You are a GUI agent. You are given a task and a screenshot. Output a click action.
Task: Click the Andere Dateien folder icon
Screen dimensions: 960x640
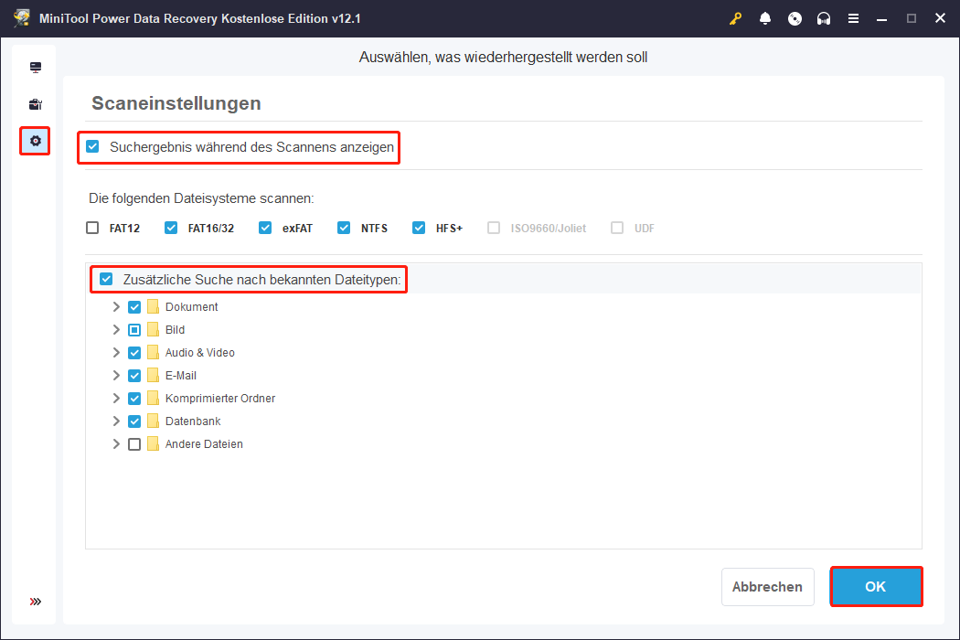(x=153, y=444)
